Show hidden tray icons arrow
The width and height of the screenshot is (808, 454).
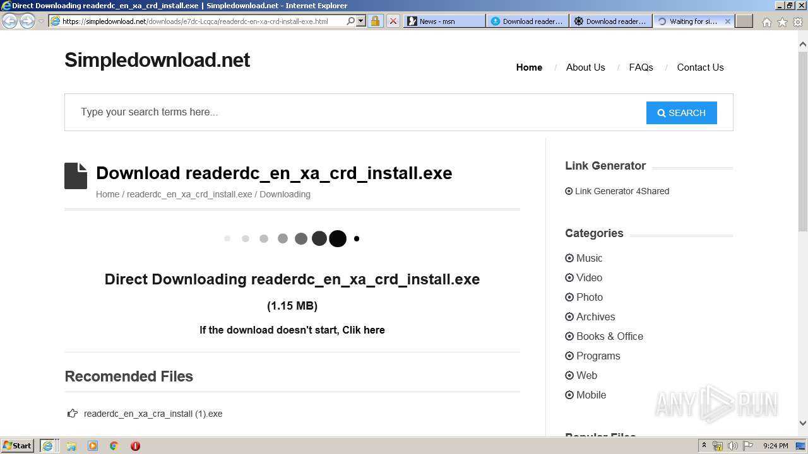click(704, 446)
